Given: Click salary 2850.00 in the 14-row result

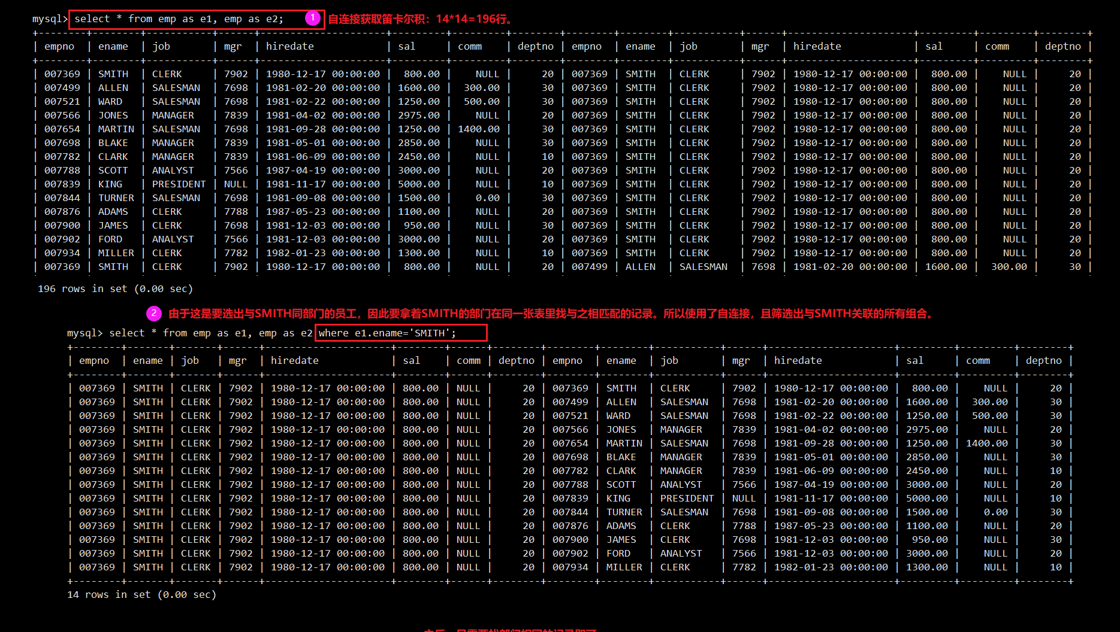Looking at the screenshot, I should [927, 457].
